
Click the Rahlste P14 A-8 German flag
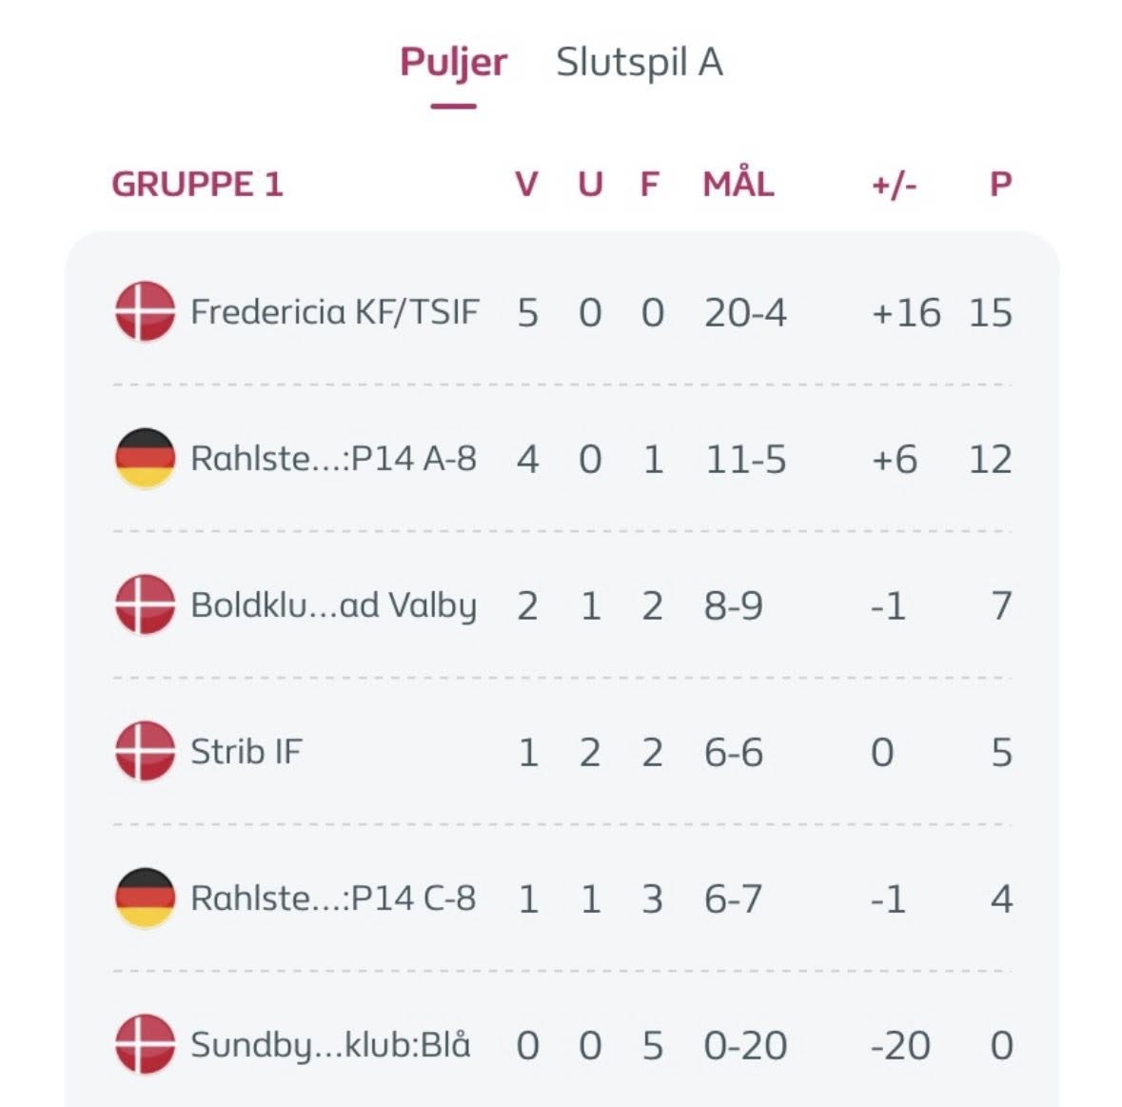146,458
